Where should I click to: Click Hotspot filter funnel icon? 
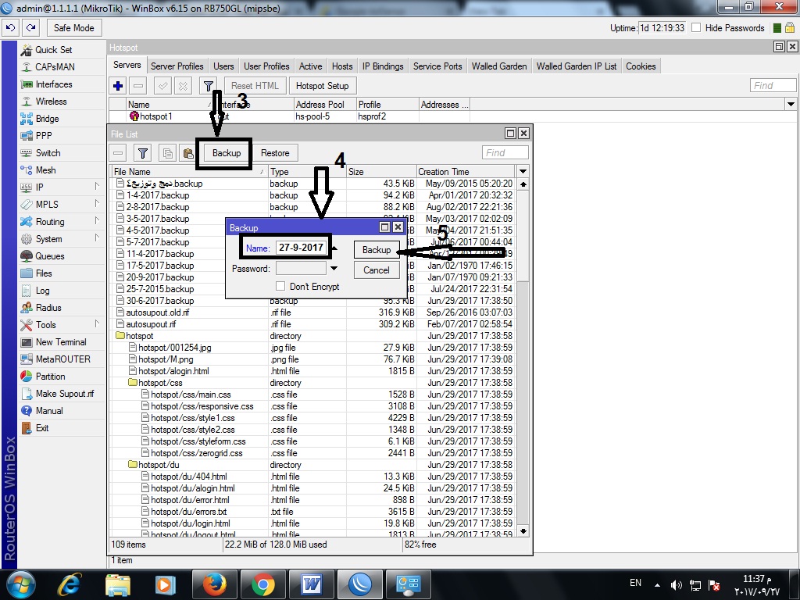point(208,86)
